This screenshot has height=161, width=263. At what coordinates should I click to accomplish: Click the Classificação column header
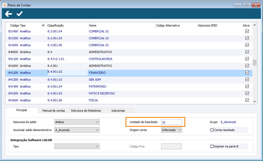coord(55,25)
